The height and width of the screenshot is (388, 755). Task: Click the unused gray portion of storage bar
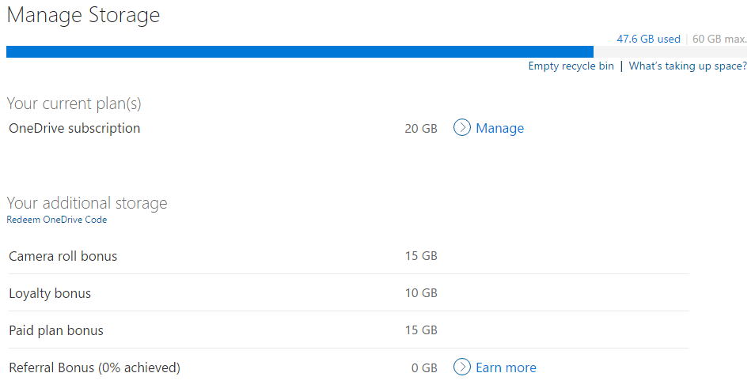click(x=670, y=52)
